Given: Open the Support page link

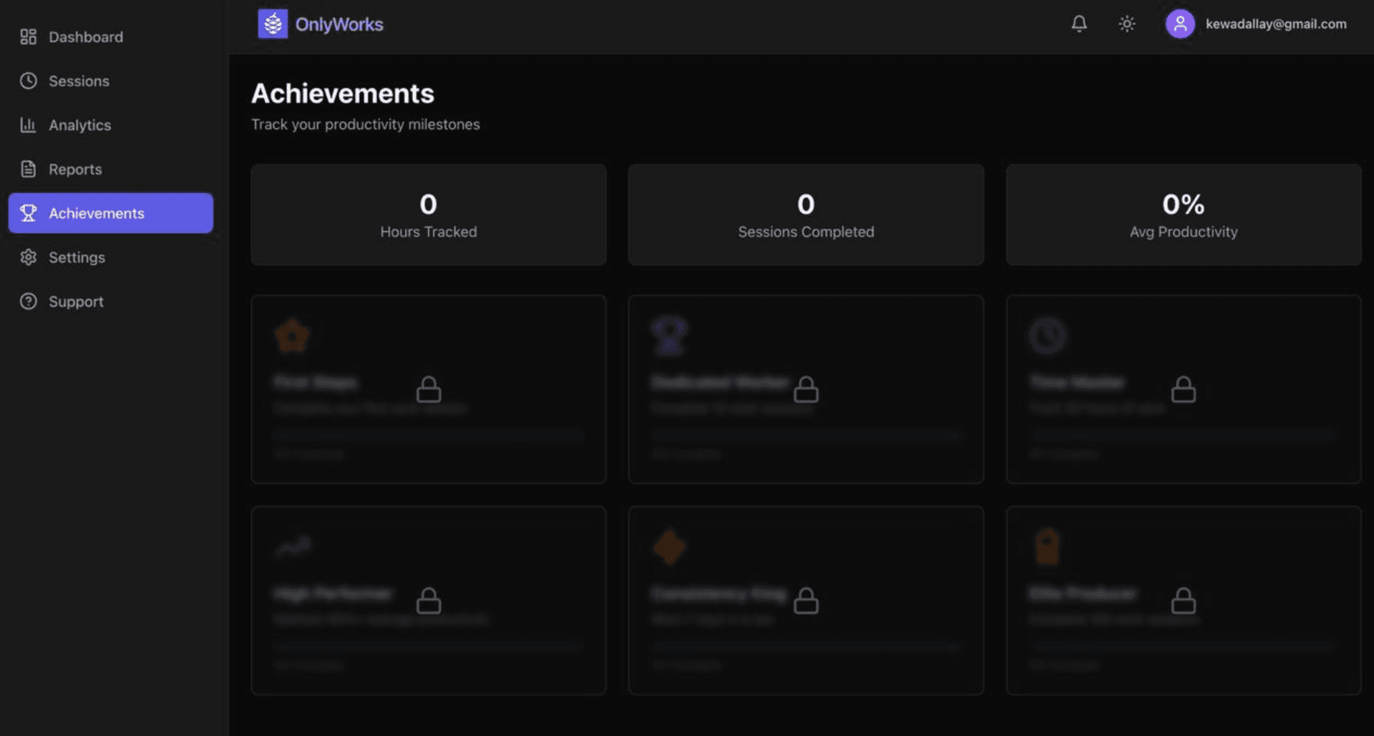Looking at the screenshot, I should (x=75, y=301).
